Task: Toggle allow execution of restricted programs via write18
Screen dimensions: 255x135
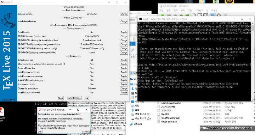Action: [124, 64]
